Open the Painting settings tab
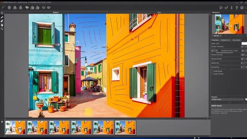Screen dimensions: 247x139 (x=215, y=40)
